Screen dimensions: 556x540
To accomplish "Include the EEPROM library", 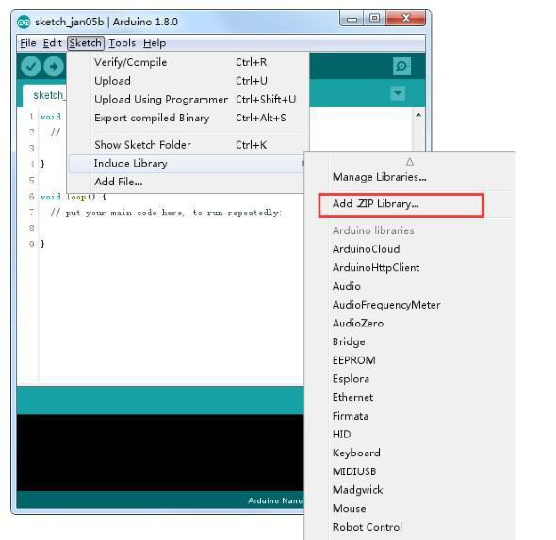I will [x=410, y=360].
